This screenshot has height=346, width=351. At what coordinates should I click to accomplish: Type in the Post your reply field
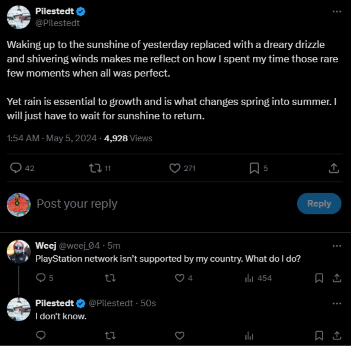[148, 204]
